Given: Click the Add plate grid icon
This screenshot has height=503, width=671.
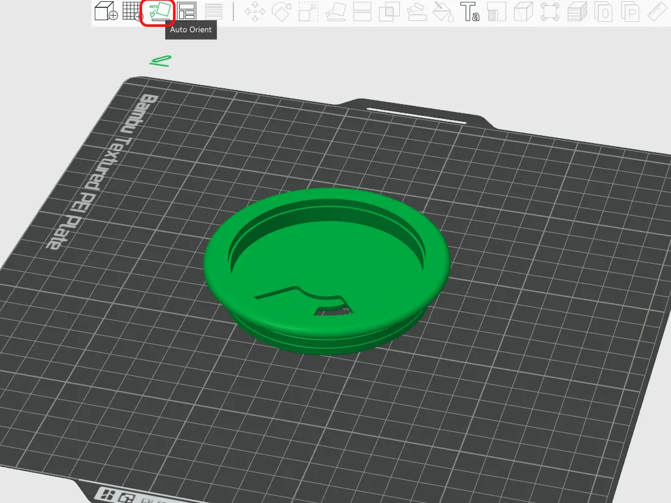Looking at the screenshot, I should coord(132,11).
